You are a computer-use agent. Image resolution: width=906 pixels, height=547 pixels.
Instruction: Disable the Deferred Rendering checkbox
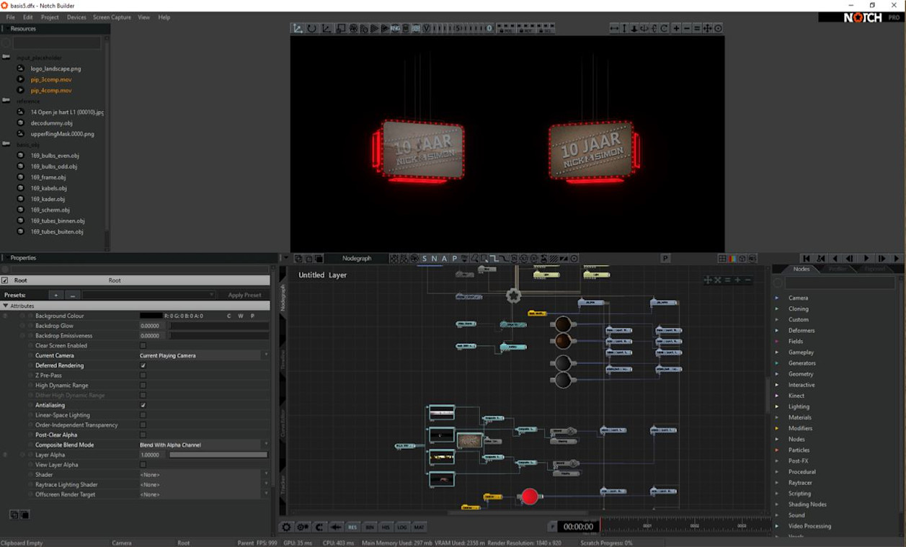pyautogui.click(x=143, y=365)
